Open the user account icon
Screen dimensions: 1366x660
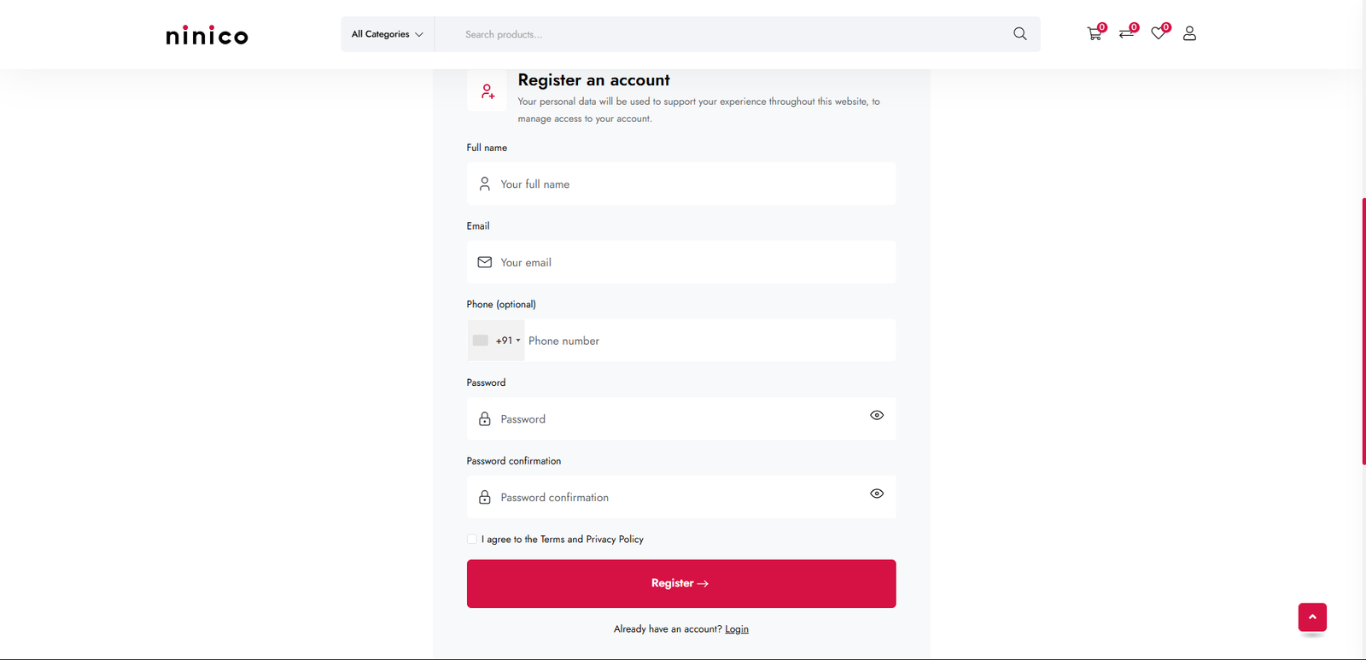pos(1189,34)
